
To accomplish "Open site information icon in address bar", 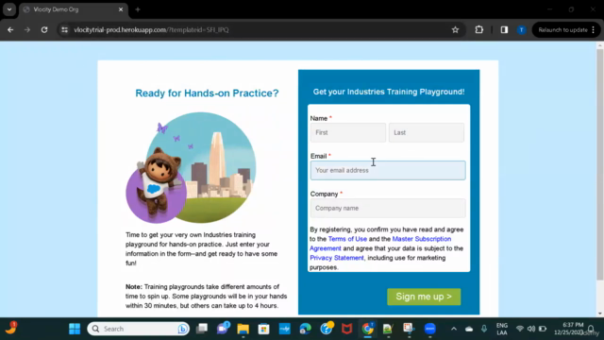I will click(x=65, y=29).
